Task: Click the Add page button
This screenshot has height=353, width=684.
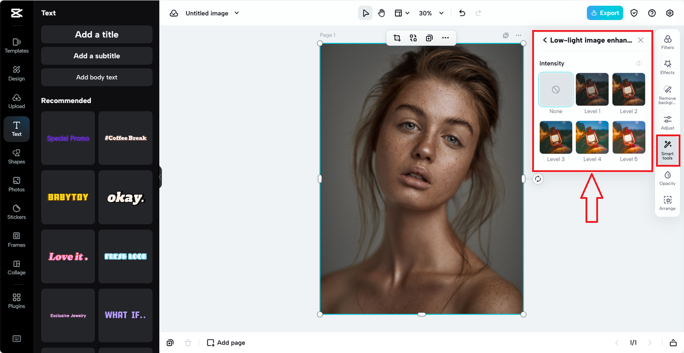Action: (x=226, y=343)
